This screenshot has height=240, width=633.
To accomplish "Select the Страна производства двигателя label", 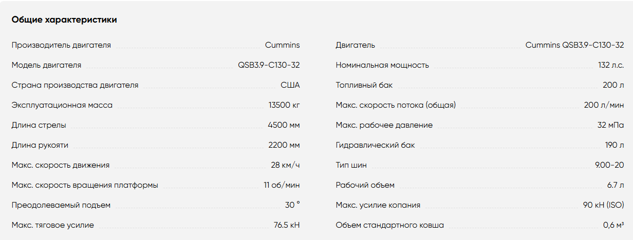I will (75, 85).
